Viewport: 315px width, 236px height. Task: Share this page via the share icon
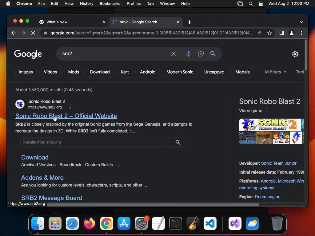point(260,33)
